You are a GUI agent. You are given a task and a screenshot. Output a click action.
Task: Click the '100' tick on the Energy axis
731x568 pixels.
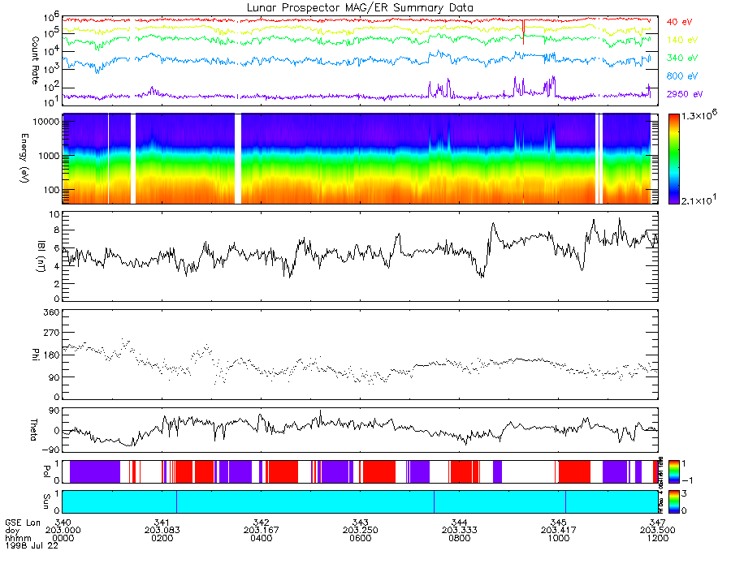(x=51, y=190)
